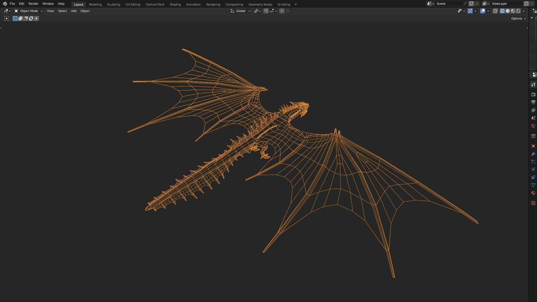This screenshot has height=302, width=537.
Task: Open the snapping options dropdown
Action: pos(273,11)
